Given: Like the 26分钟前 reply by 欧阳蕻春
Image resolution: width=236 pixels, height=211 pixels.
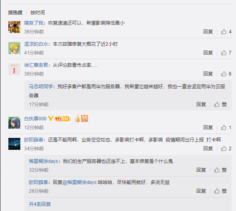Looking at the screenshot, I should click(220, 191).
